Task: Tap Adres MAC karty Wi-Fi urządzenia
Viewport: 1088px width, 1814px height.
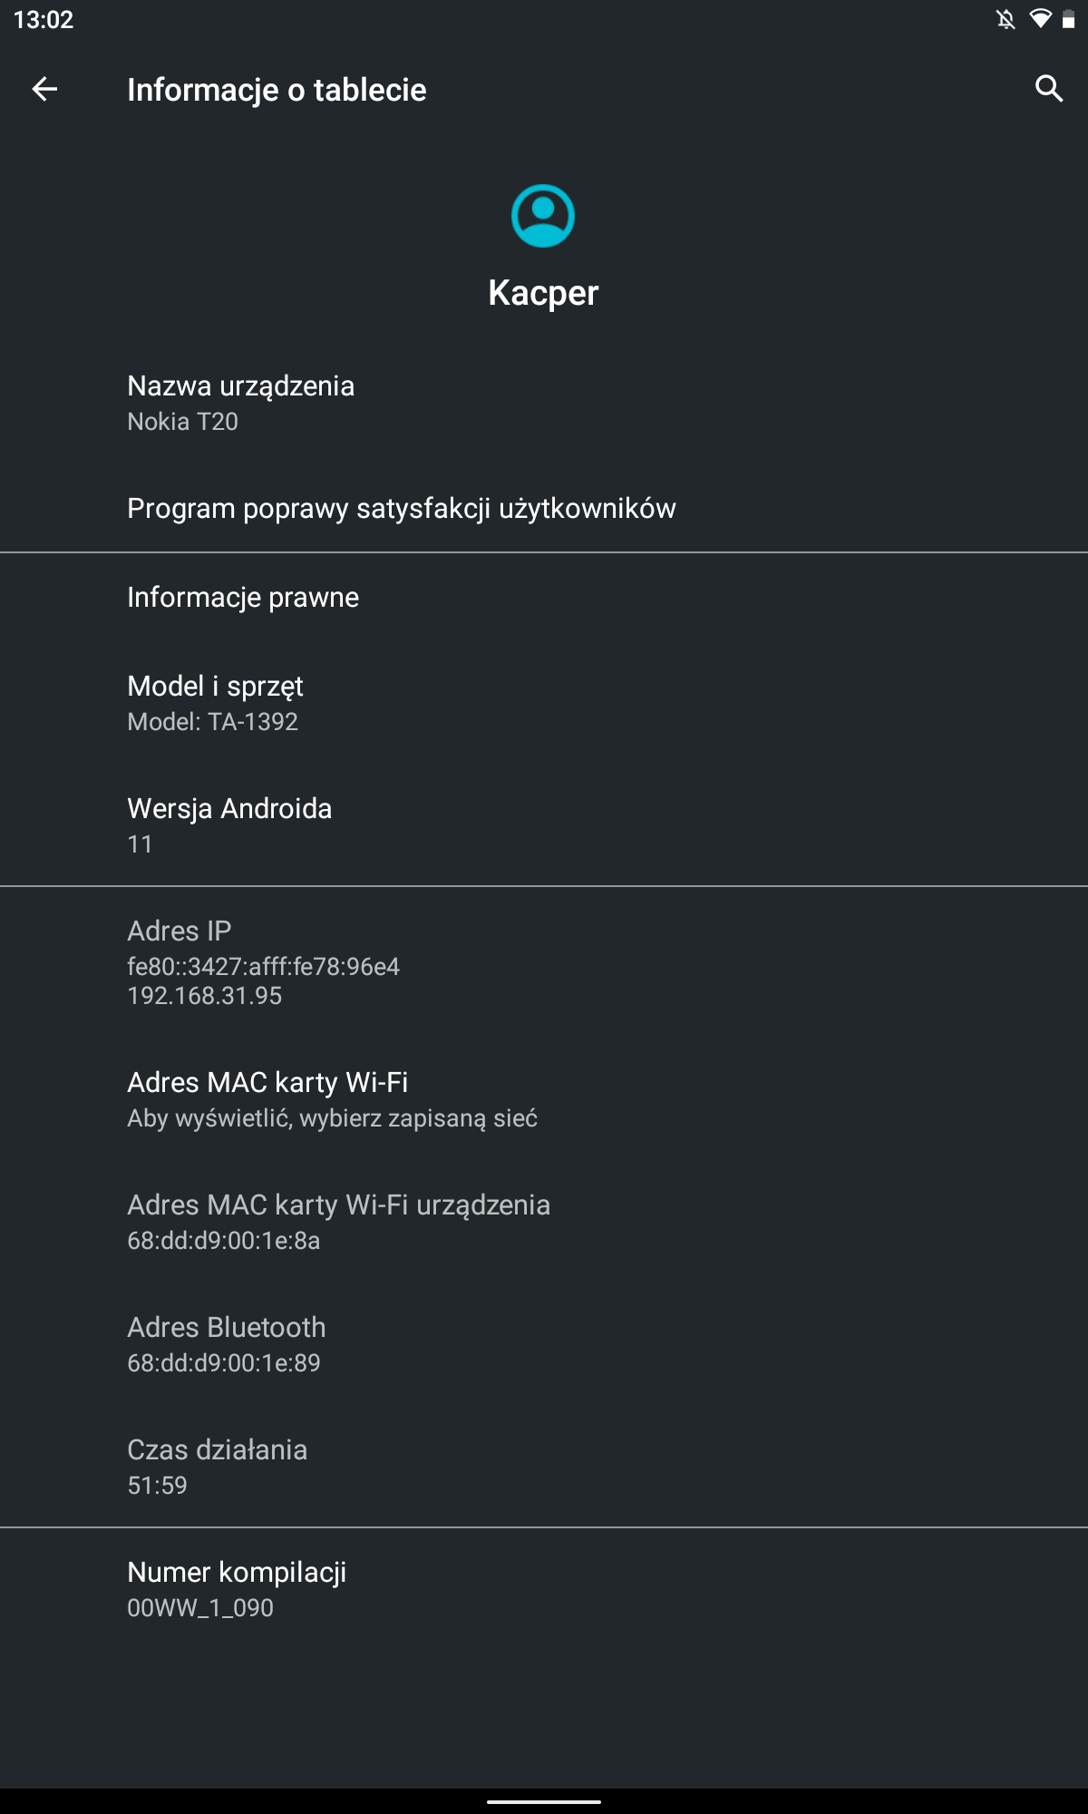Action: 544,1222
